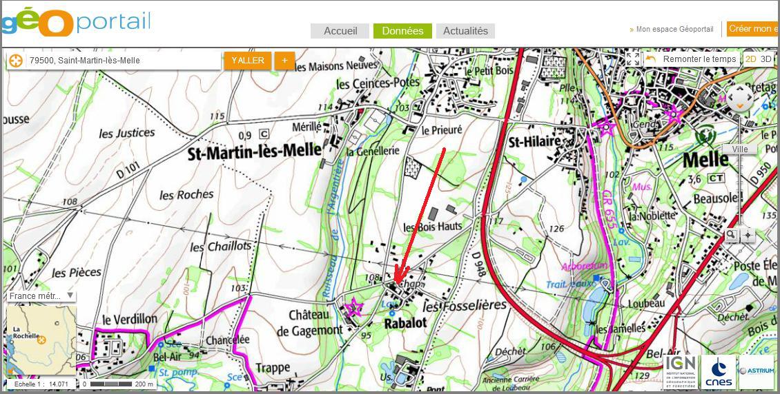The width and height of the screenshot is (780, 394).
Task: Click the orange plus button next to Y ALLER
Action: coord(284,61)
